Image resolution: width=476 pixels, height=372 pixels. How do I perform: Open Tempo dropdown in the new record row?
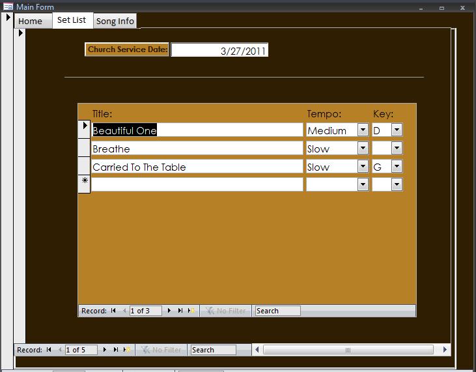click(363, 184)
